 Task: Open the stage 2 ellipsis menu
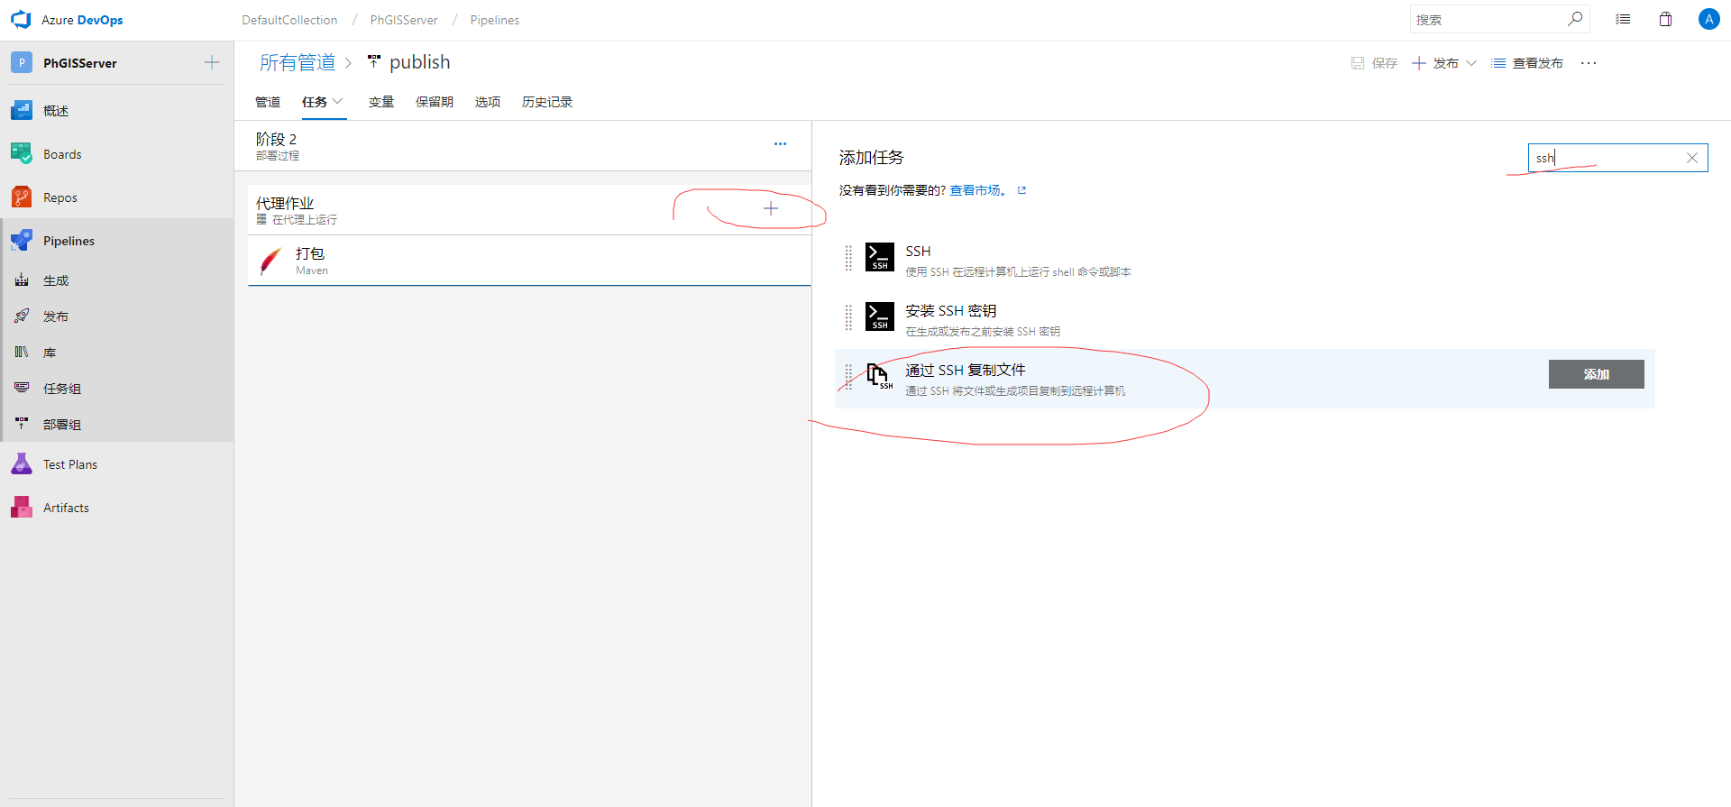click(780, 144)
